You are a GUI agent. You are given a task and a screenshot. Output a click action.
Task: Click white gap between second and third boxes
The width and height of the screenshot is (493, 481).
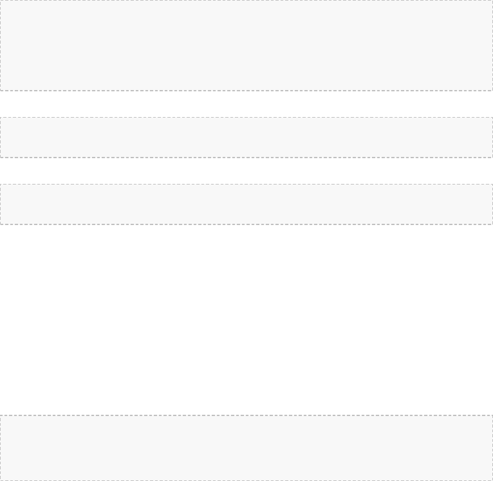click(x=247, y=171)
